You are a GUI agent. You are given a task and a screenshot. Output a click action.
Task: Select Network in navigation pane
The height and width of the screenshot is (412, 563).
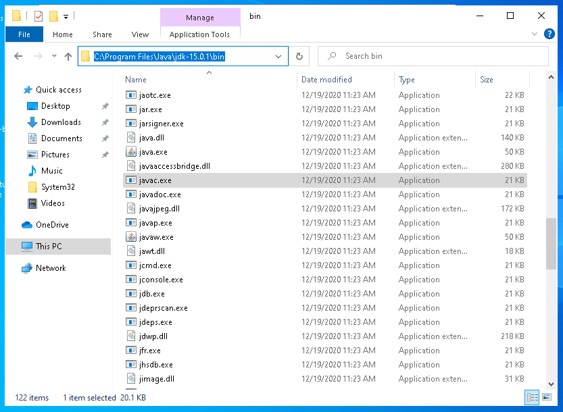51,268
